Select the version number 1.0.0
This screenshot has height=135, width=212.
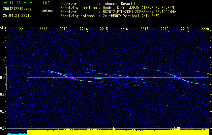46,3
